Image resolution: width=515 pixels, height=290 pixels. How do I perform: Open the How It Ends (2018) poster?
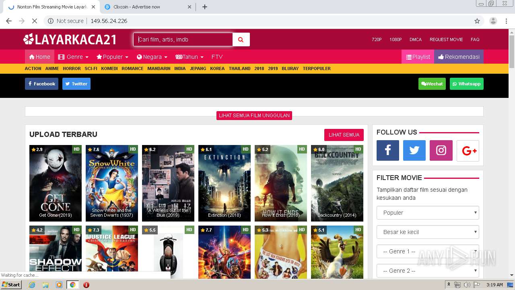(x=281, y=183)
